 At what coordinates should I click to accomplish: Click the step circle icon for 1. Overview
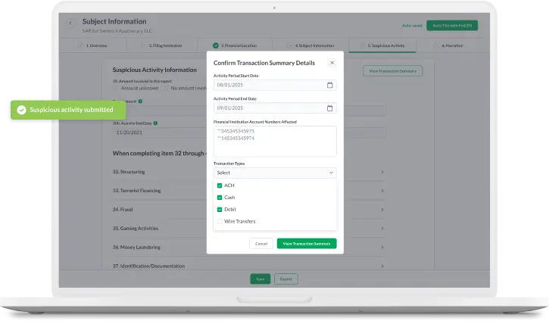coord(80,45)
